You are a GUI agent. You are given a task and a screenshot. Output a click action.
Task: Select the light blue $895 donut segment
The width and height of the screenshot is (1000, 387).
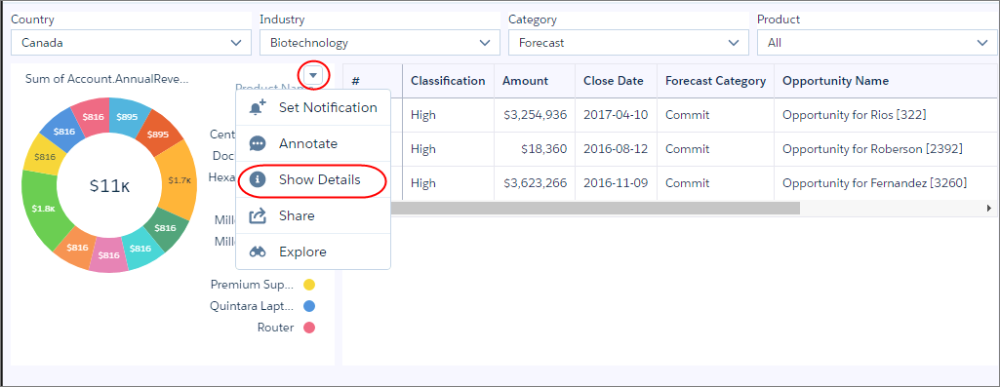[x=130, y=116]
